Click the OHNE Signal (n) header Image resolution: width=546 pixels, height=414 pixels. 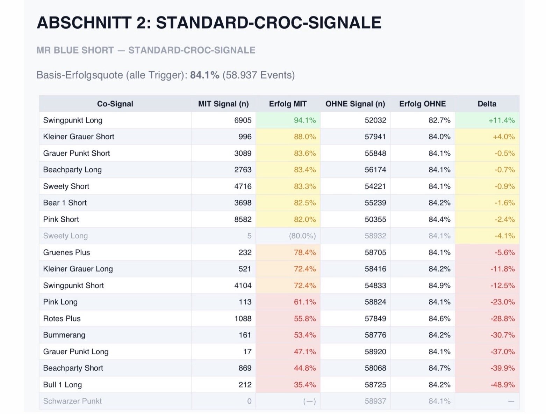(355, 104)
